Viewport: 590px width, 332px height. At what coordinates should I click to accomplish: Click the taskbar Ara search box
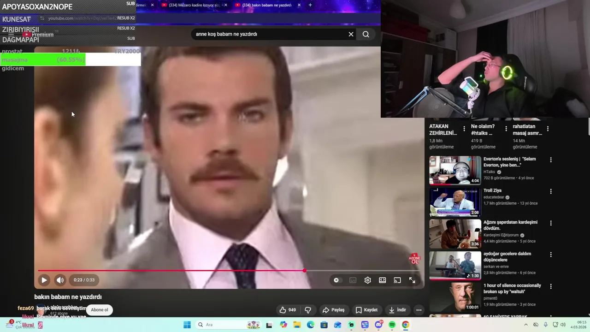coord(228,325)
